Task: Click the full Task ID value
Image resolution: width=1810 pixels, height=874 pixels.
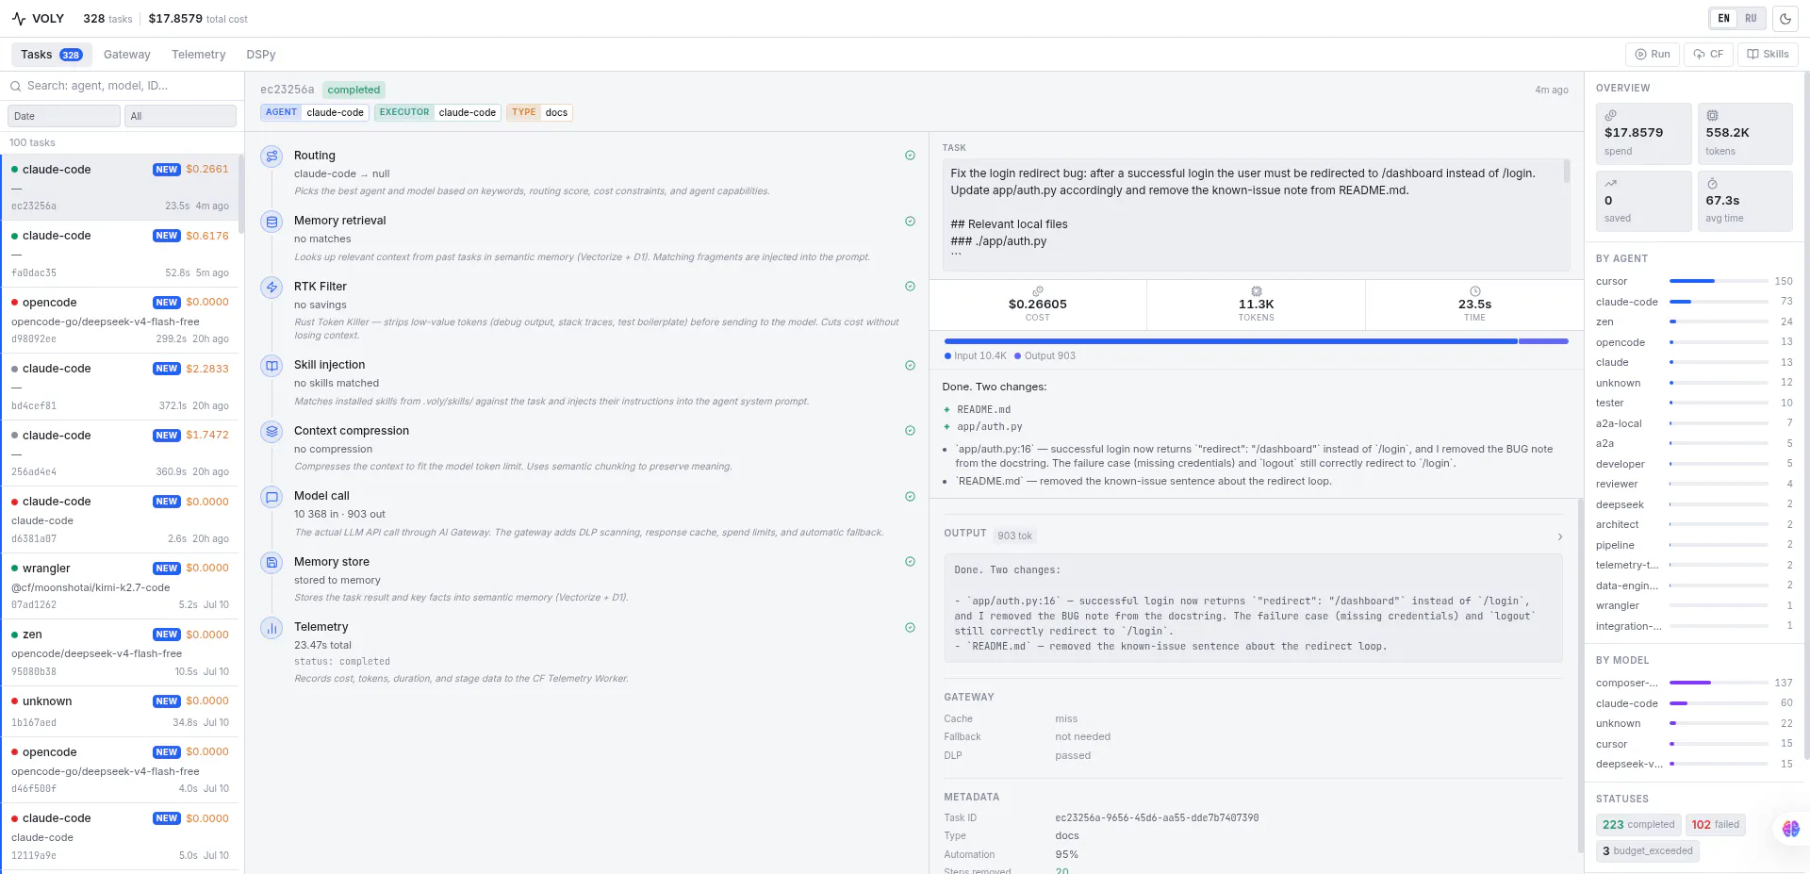Action: pos(1157,818)
